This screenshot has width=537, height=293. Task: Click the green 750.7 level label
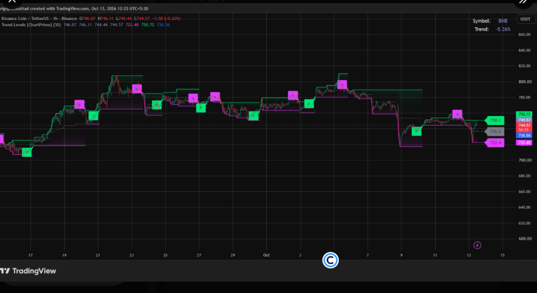point(495,120)
